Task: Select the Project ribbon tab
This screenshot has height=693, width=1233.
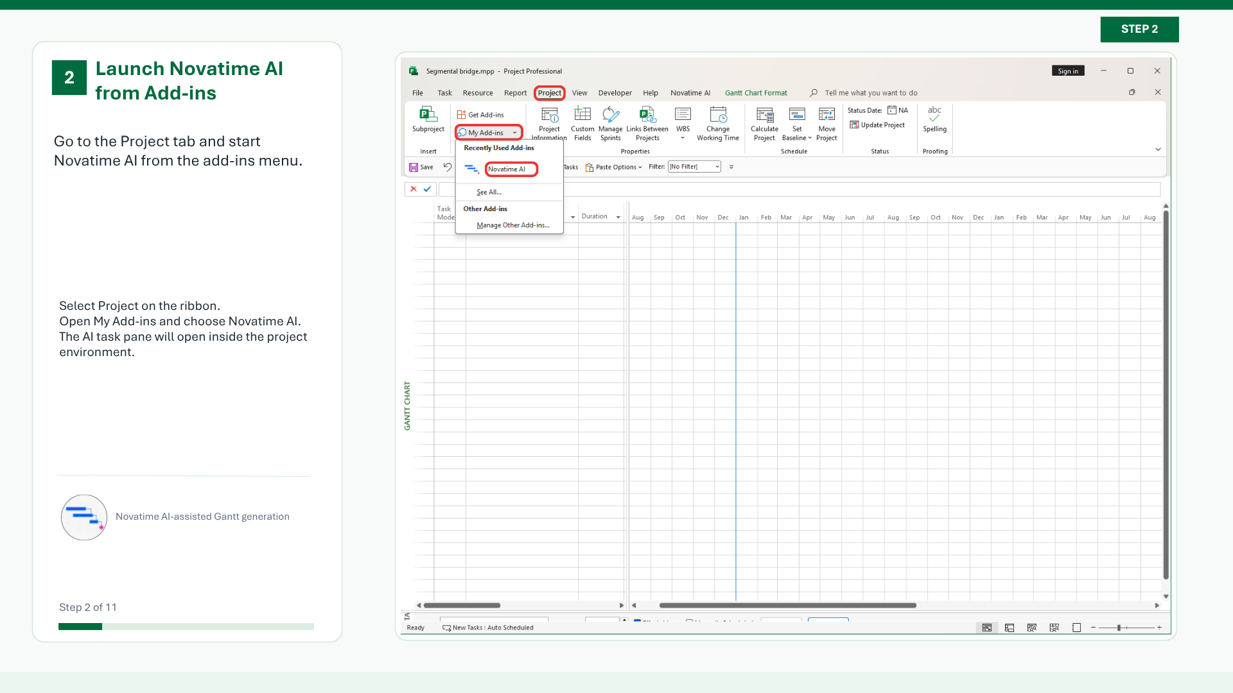Action: point(550,93)
